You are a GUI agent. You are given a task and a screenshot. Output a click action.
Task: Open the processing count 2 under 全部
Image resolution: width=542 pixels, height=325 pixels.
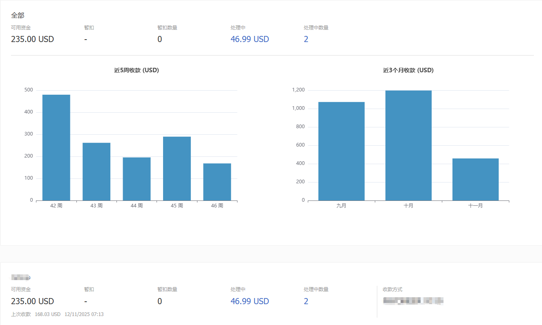306,39
